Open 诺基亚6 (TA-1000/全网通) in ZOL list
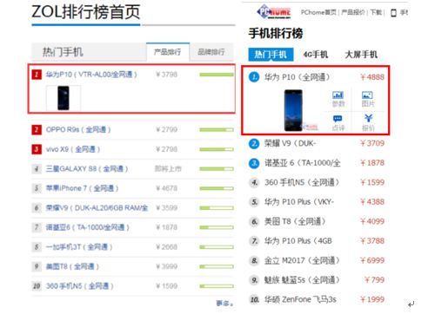 (88, 227)
